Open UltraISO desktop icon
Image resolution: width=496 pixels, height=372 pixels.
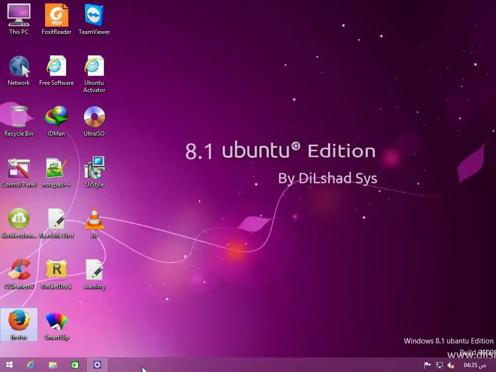coord(94,121)
